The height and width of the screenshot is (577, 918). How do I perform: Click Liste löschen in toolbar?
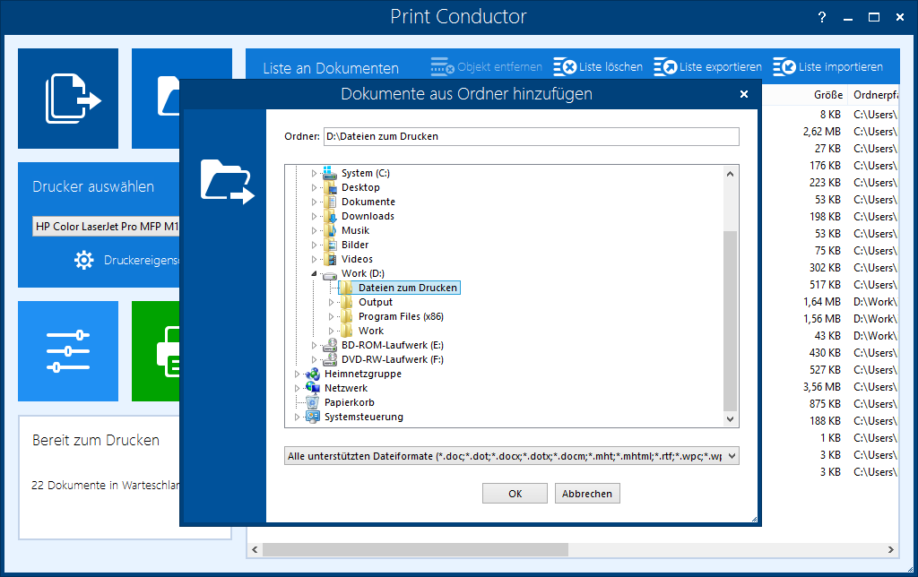[598, 67]
